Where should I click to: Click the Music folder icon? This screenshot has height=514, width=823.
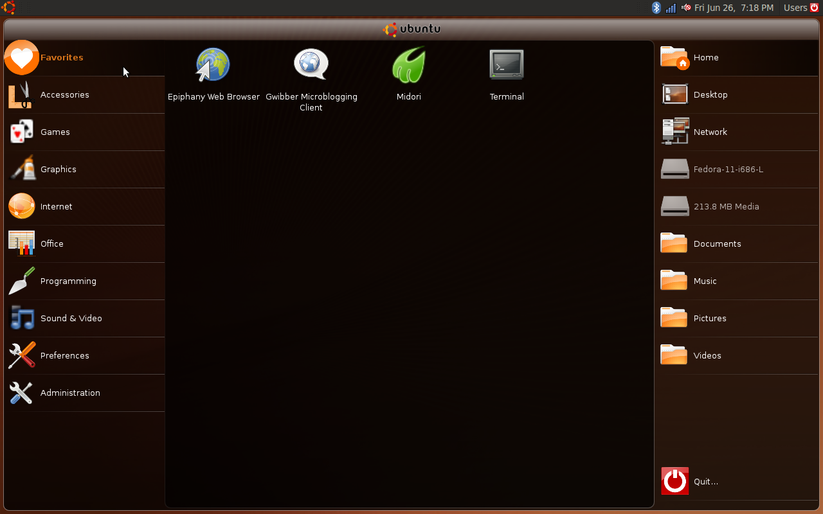(674, 280)
